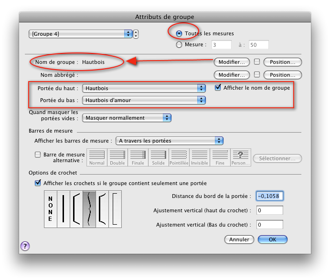
Task: Select the NONE bracket option
Action: point(50,208)
